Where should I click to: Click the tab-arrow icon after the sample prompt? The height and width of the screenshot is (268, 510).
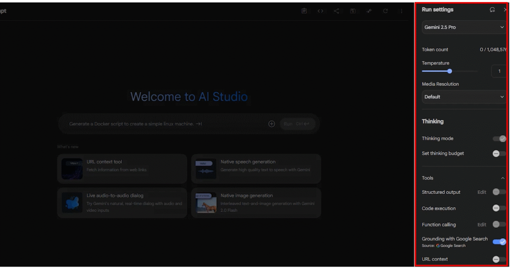[x=199, y=124]
